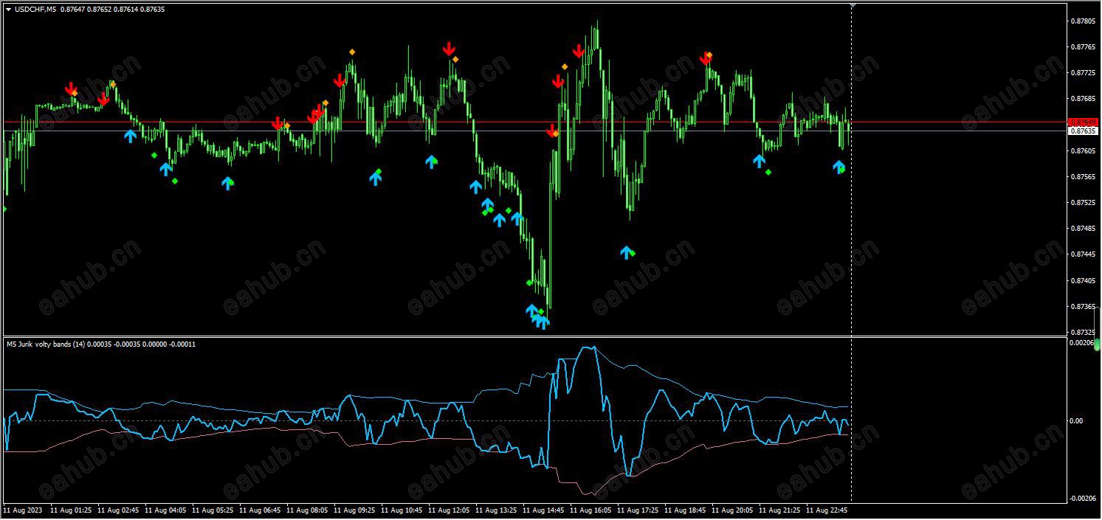The width and height of the screenshot is (1102, 520).
Task: Select the green diamond at chart's far left edge
Action: pyautogui.click(x=4, y=209)
